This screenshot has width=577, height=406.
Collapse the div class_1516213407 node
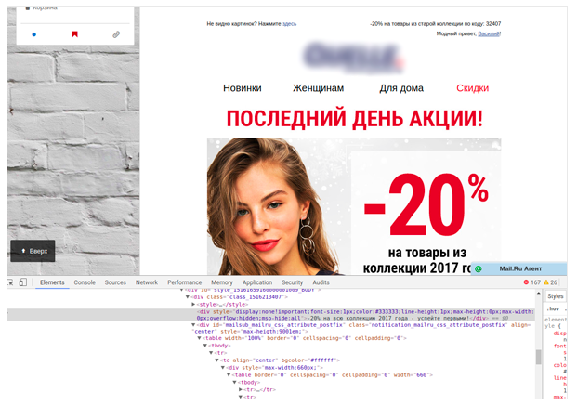tap(188, 297)
